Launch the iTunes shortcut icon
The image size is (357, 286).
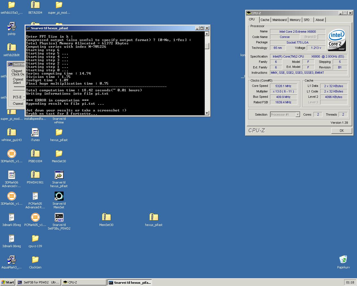[x=35, y=132]
